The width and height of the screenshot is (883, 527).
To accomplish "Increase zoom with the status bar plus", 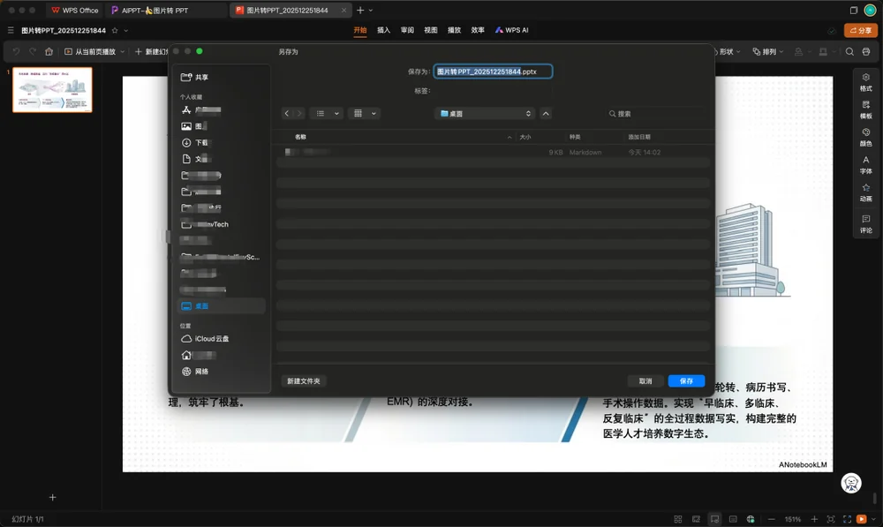I will 814,519.
